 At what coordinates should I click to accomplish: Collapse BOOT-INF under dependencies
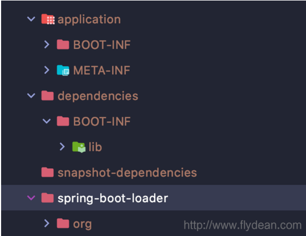[x=47, y=121]
